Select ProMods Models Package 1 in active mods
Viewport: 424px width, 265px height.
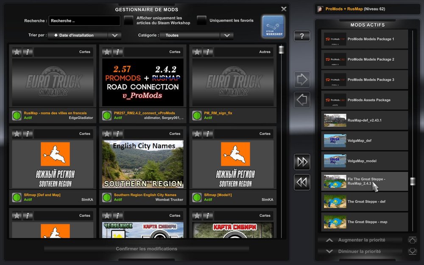point(365,39)
